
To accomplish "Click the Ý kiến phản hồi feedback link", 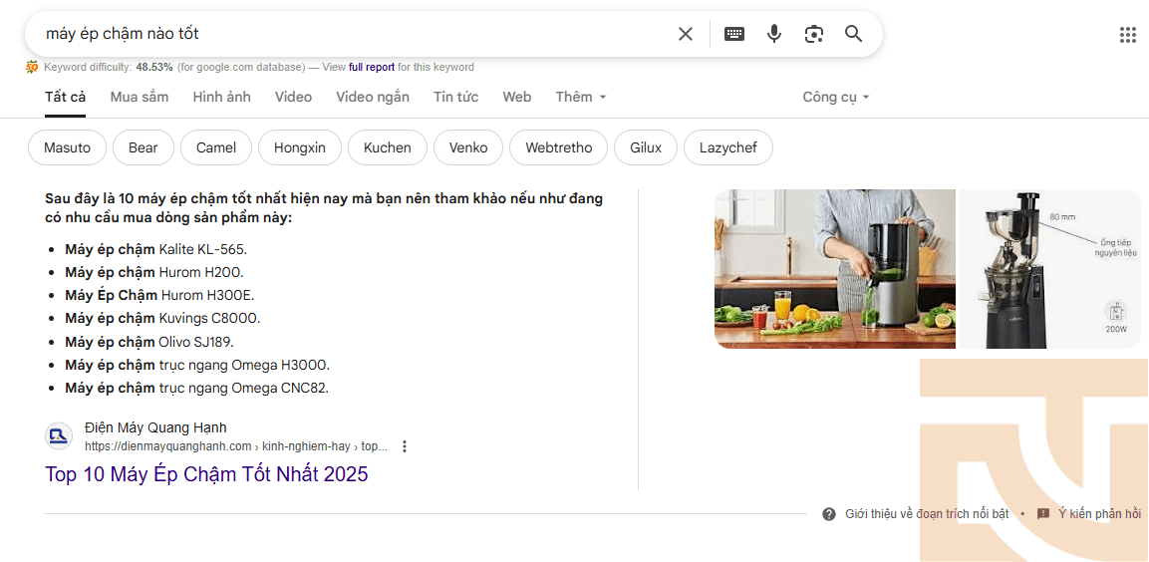I will pyautogui.click(x=1100, y=514).
